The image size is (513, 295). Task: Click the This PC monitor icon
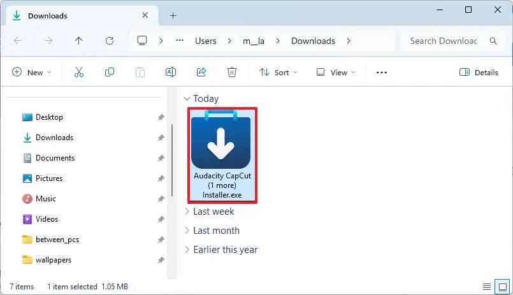point(142,41)
